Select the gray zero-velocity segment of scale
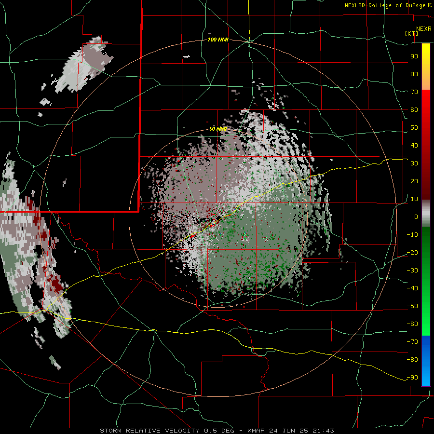The image size is (434, 434). pyautogui.click(x=426, y=214)
